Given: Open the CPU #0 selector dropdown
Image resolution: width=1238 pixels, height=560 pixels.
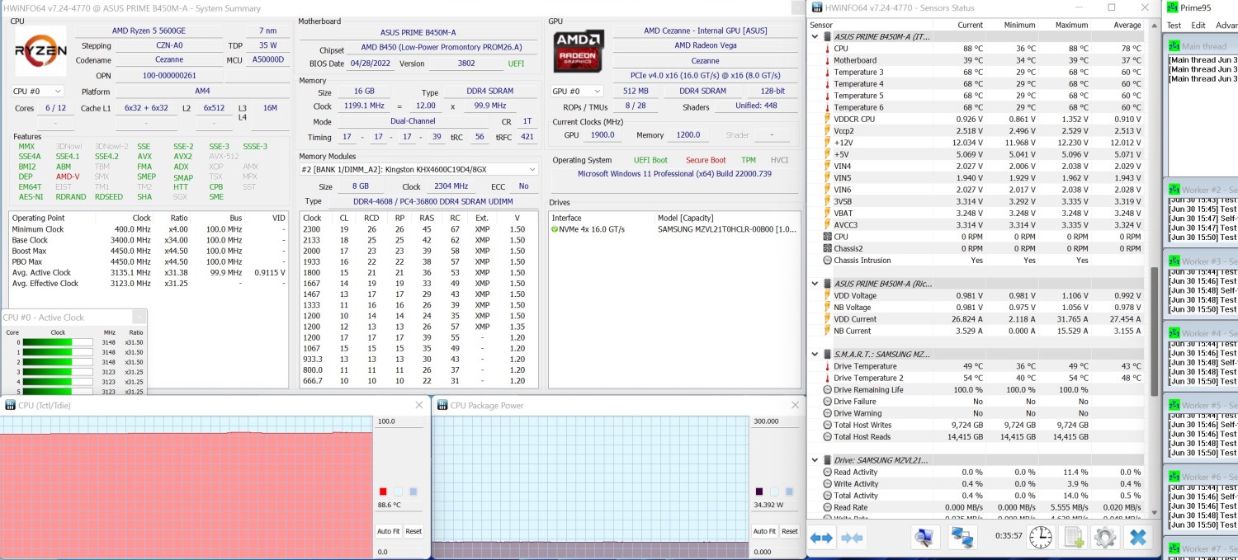Looking at the screenshot, I should coord(37,92).
